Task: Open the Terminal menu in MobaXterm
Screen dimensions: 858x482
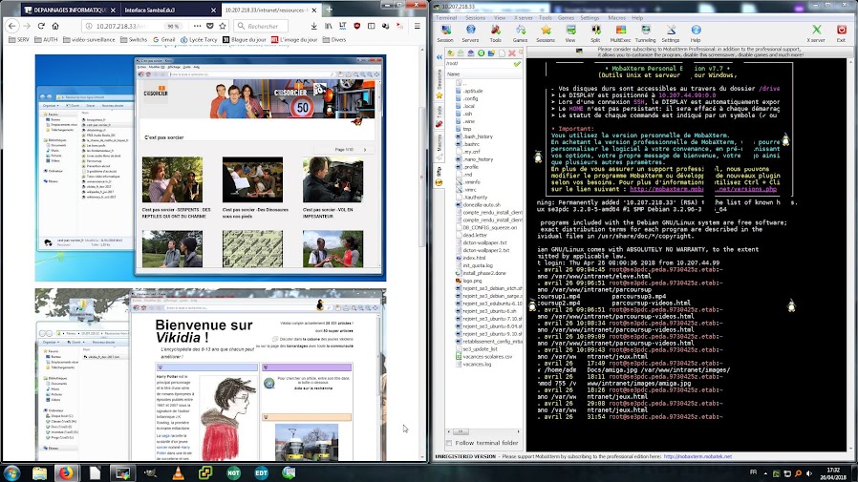Action: (446, 17)
